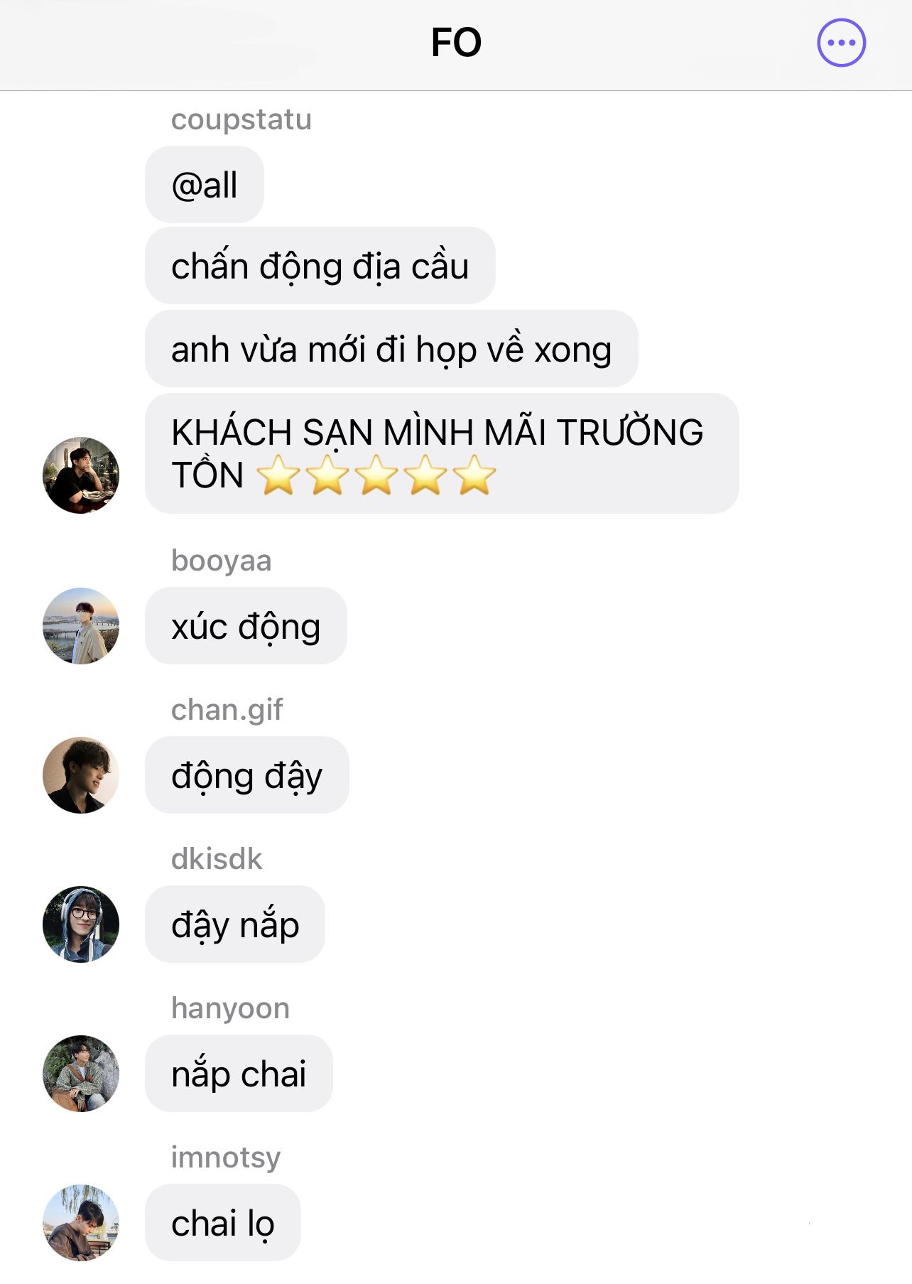The height and width of the screenshot is (1284, 912).
Task: Tap the username coupstatu
Action: (241, 119)
